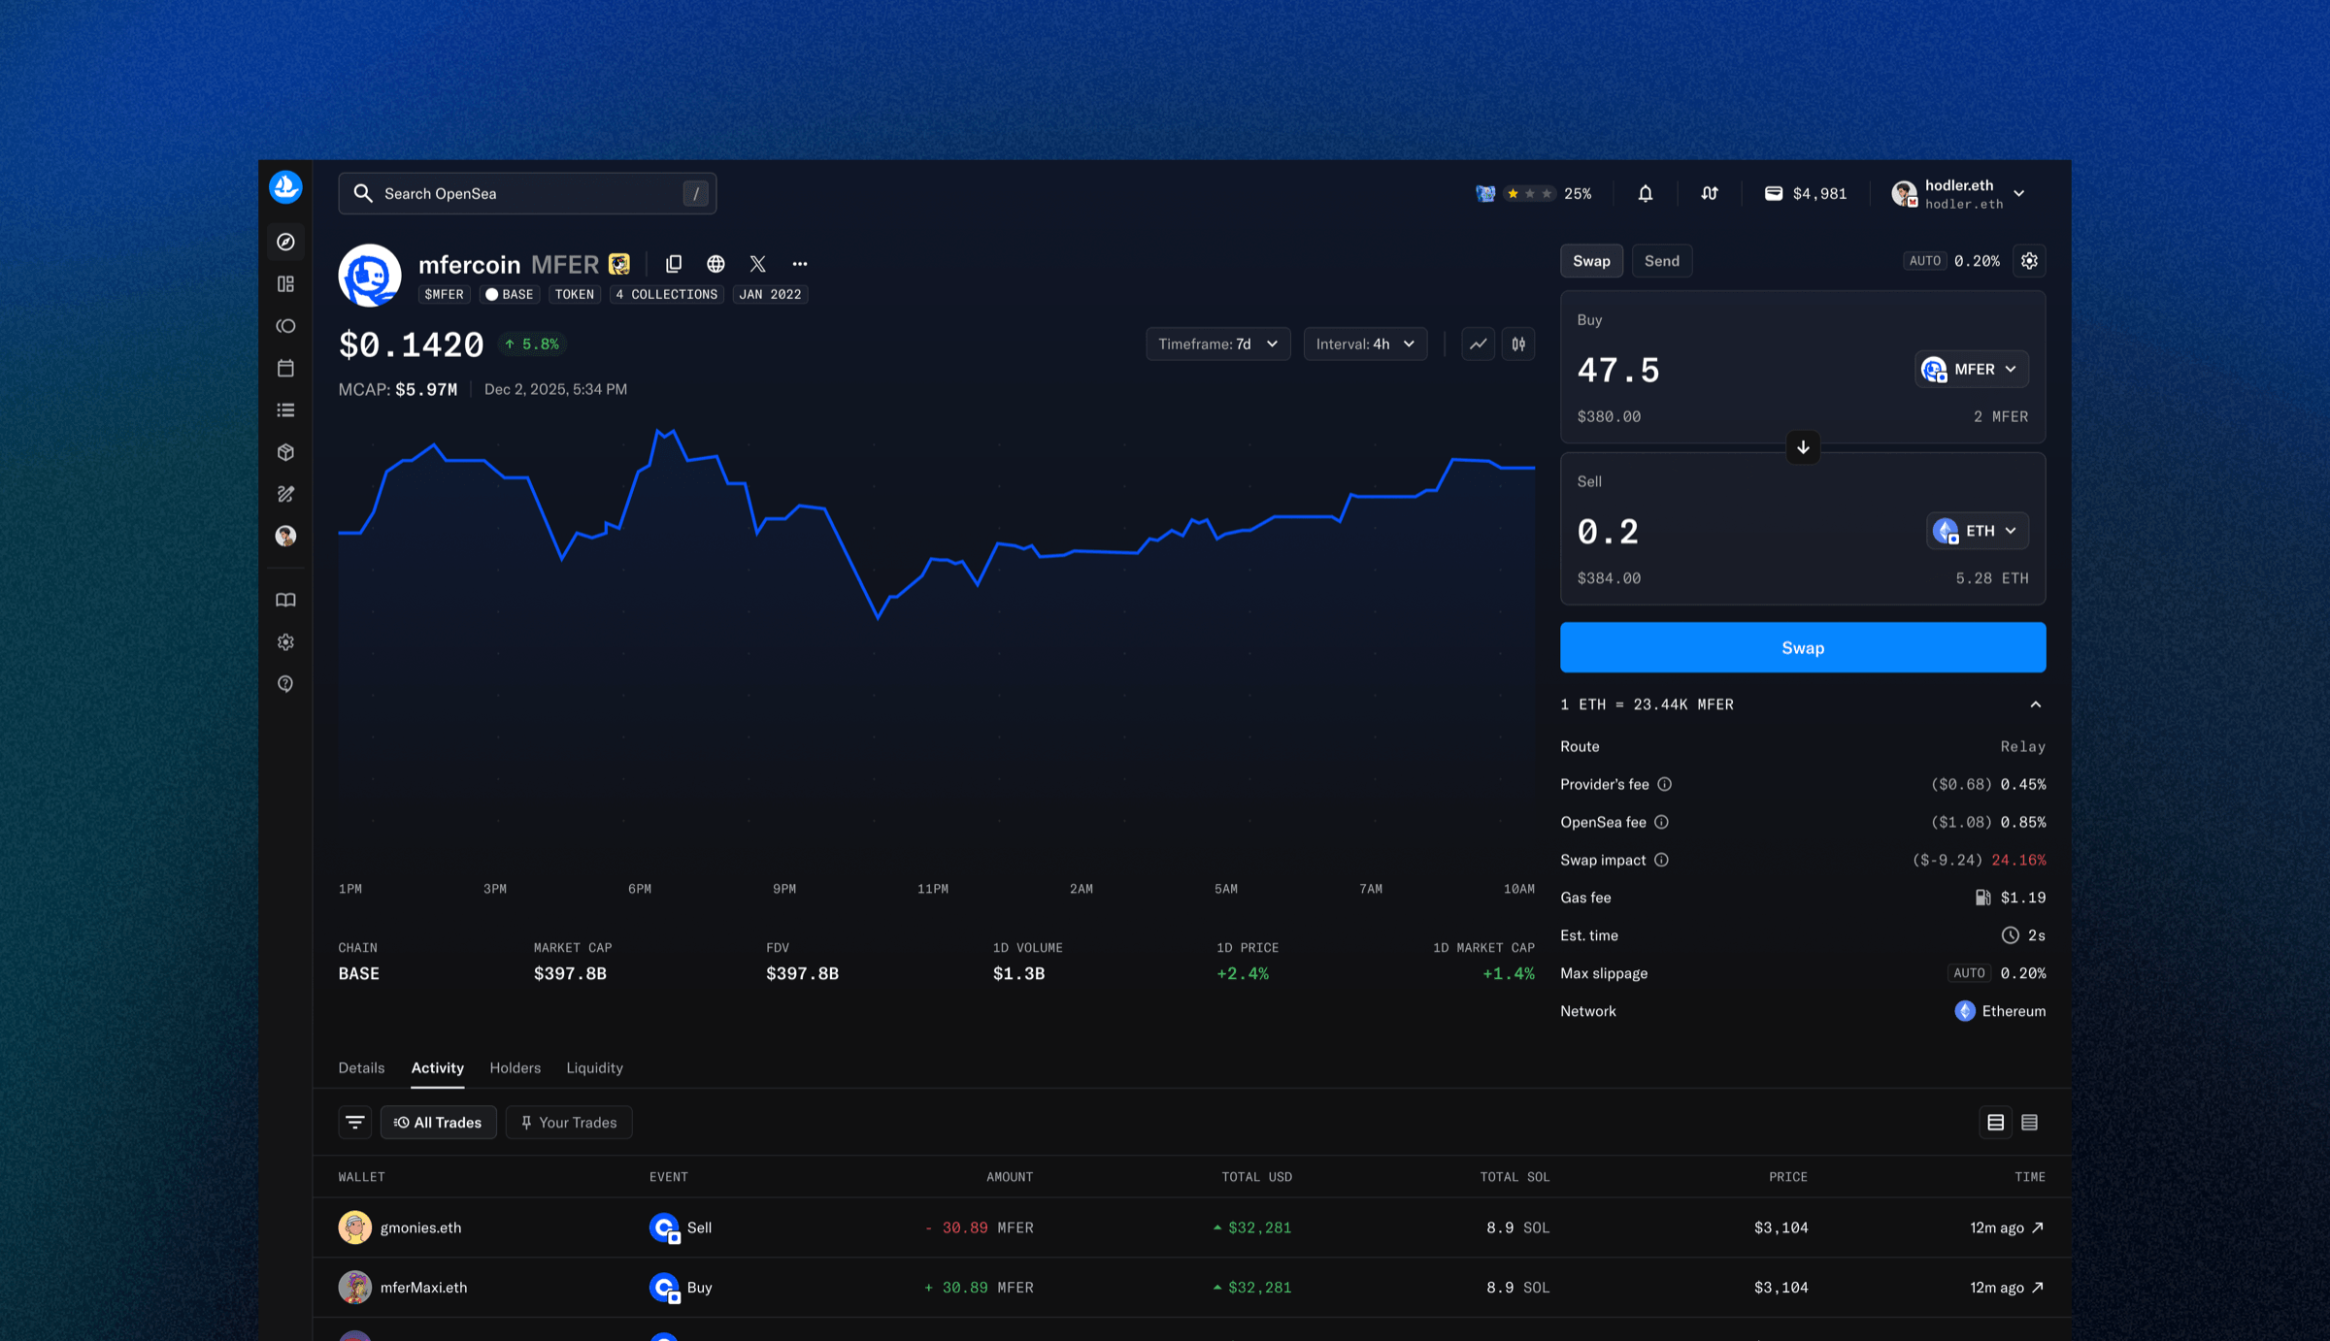Select the Send mode tab
The width and height of the screenshot is (2330, 1341).
pos(1662,261)
